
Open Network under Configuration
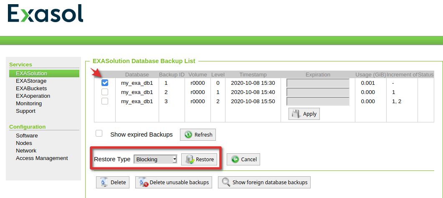tap(26, 150)
